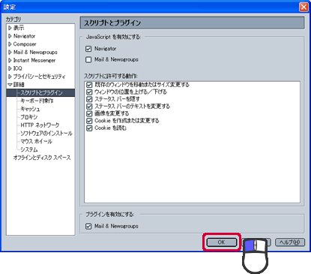Enable JavaScript for Navigator checkbox
This screenshot has width=311, height=274.
click(88, 49)
